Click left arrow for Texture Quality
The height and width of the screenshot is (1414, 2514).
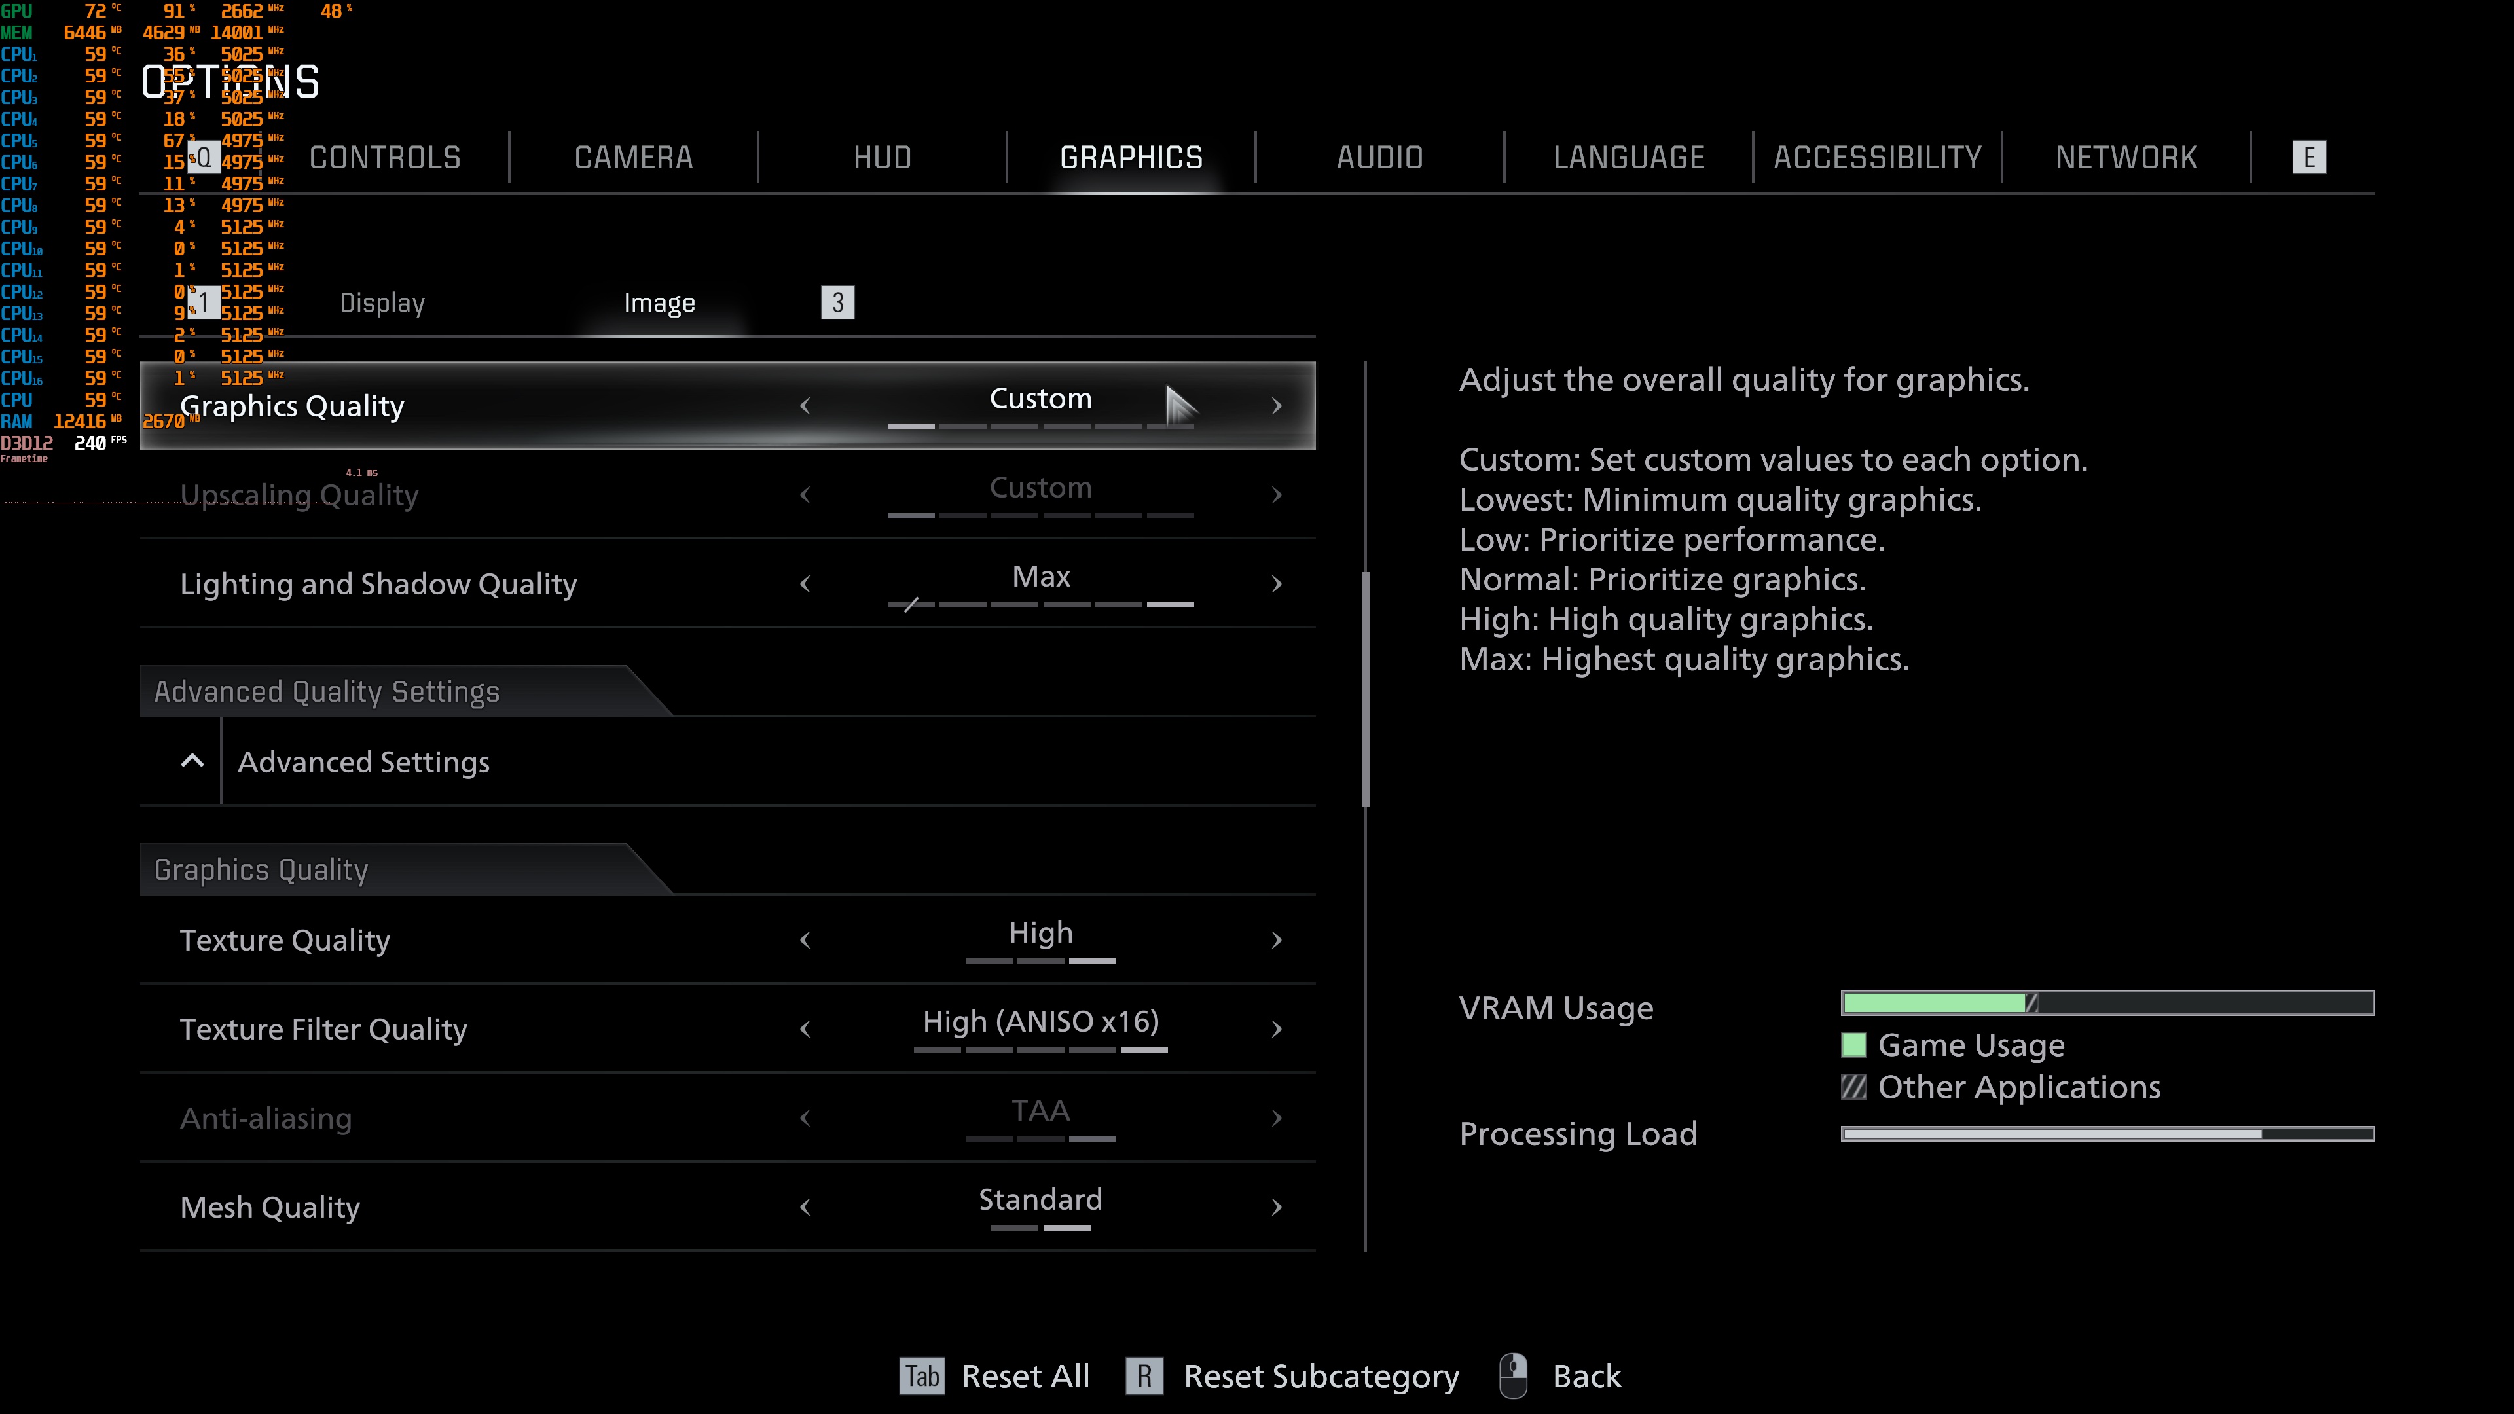805,940
